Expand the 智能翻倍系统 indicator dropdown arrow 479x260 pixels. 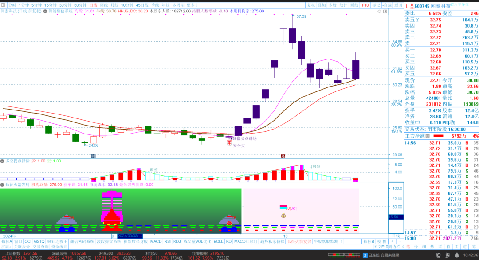[x=45, y=11]
